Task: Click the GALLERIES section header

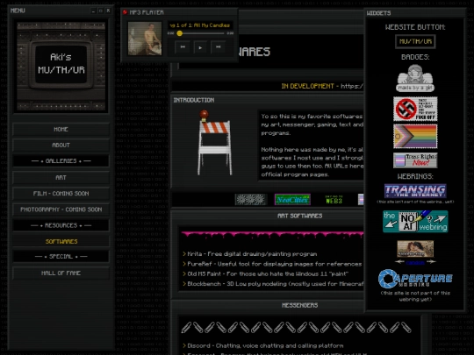Action: point(61,161)
